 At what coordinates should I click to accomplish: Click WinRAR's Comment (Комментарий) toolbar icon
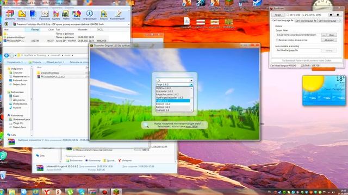(117, 15)
